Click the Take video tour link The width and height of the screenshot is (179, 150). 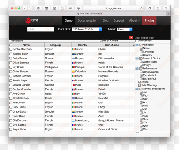point(144,38)
